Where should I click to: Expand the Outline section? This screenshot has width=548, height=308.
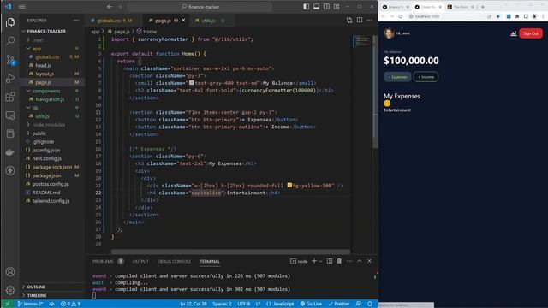(x=52, y=287)
